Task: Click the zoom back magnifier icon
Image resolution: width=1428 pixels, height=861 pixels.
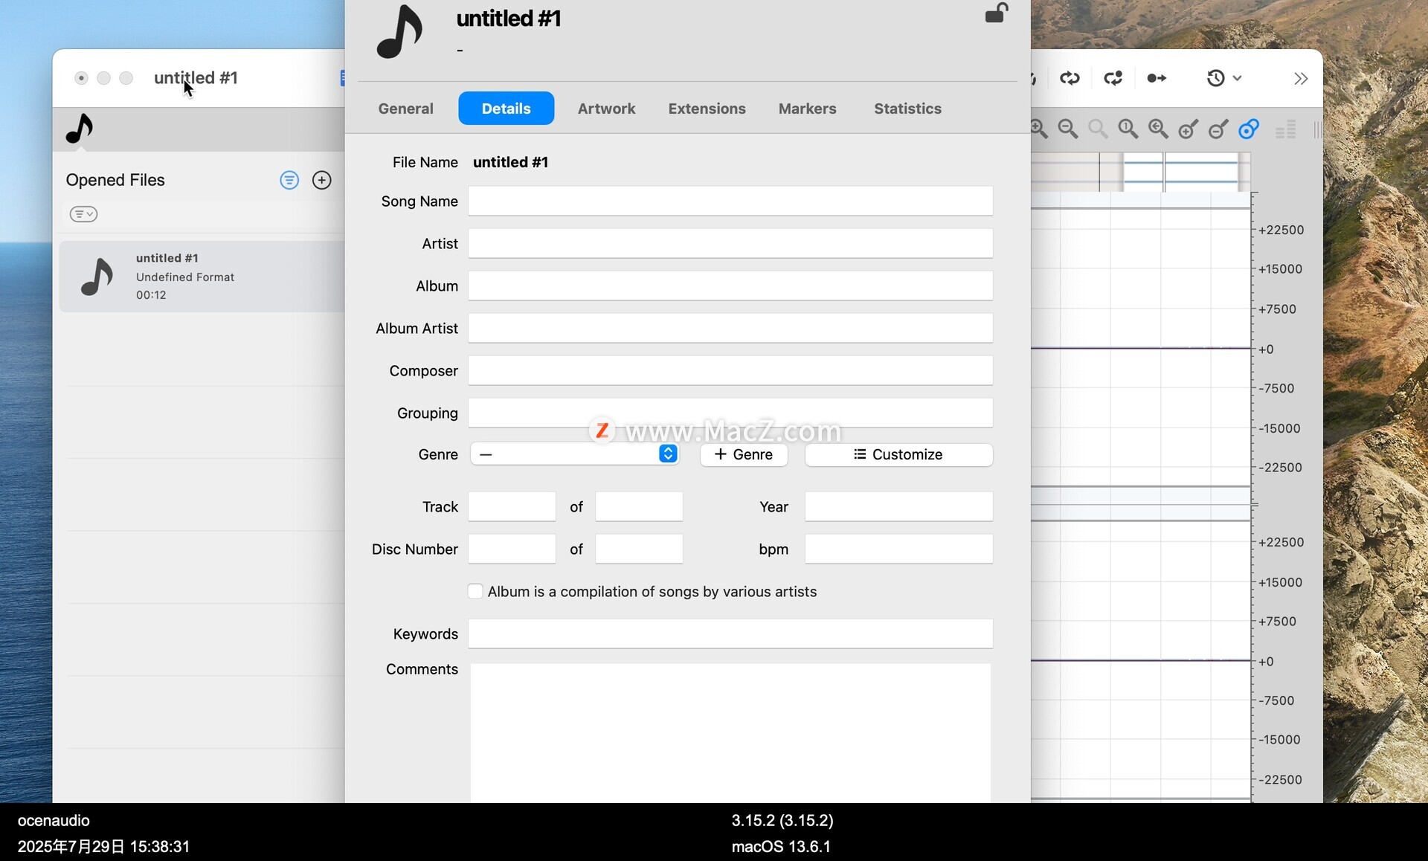Action: click(1158, 129)
